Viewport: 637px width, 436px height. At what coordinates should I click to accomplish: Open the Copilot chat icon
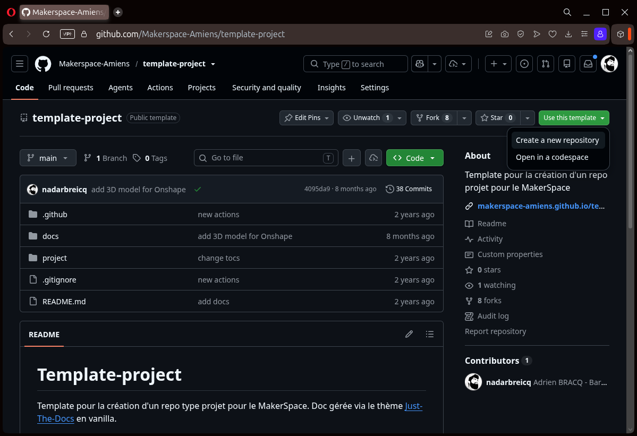tap(420, 64)
